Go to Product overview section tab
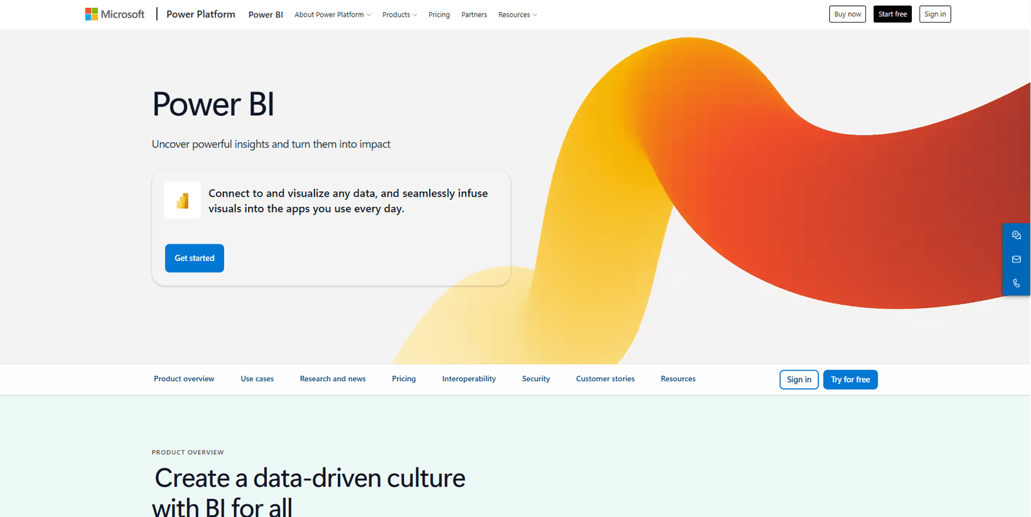Viewport: 1031px width, 517px height. click(184, 379)
